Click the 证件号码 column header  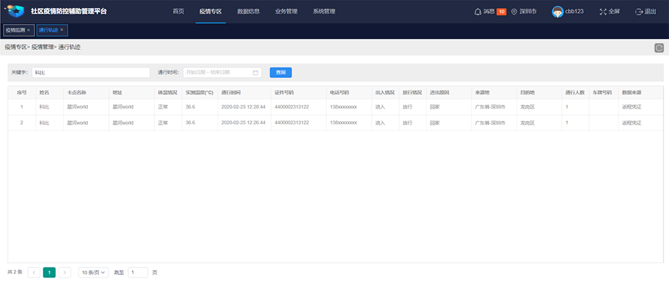pos(284,92)
